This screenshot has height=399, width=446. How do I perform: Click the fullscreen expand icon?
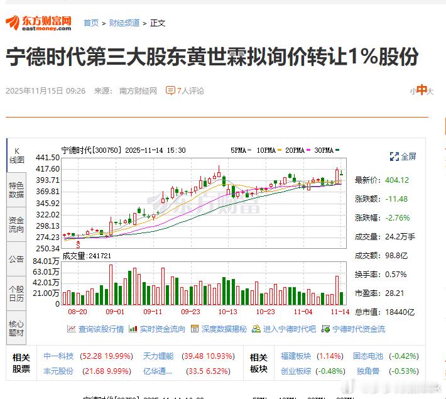pyautogui.click(x=394, y=156)
